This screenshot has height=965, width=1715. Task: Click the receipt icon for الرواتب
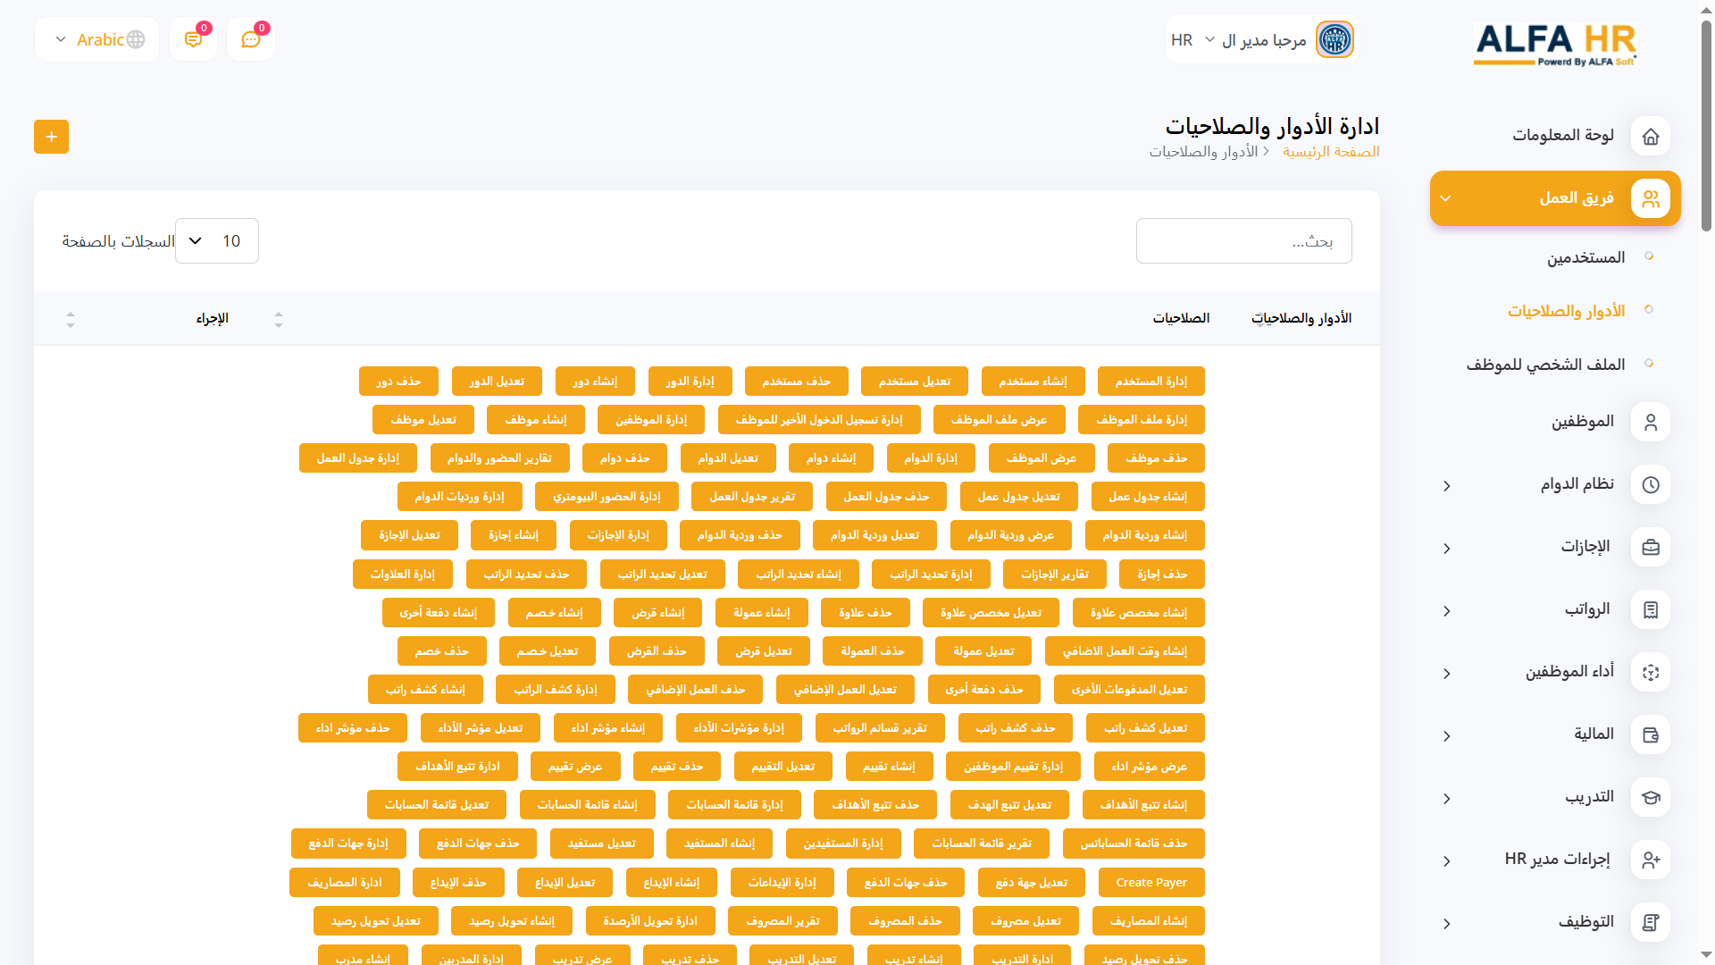[x=1650, y=609]
